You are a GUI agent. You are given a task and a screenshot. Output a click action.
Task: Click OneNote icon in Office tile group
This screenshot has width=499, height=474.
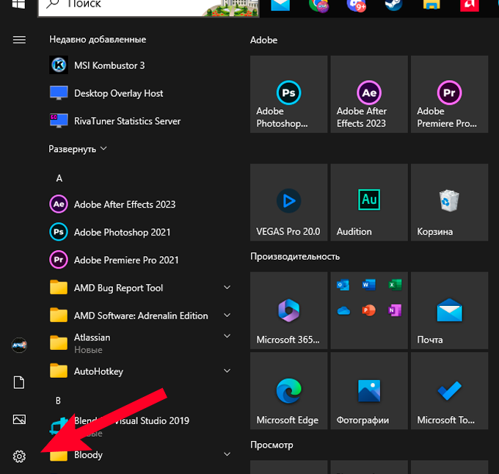(x=395, y=310)
